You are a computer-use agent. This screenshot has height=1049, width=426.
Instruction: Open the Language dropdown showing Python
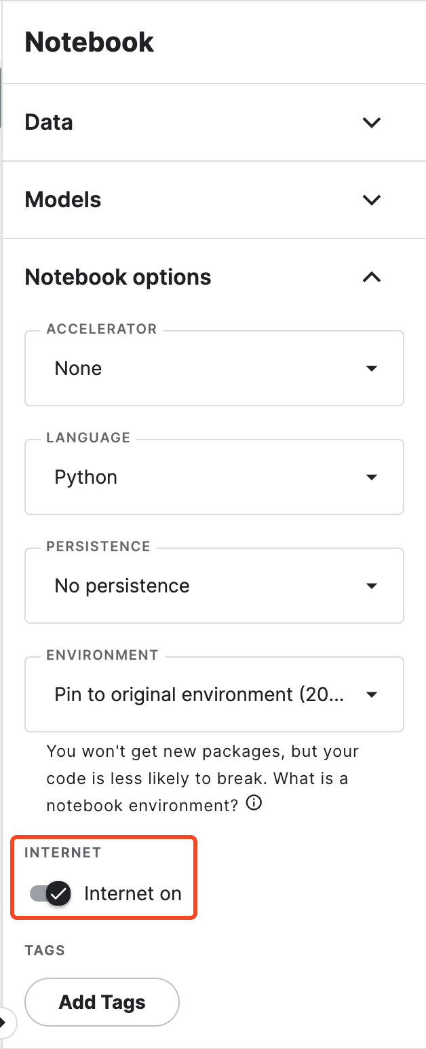point(204,477)
